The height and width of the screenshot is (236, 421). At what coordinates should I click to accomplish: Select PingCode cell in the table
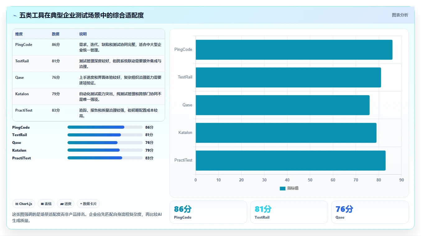click(24, 45)
